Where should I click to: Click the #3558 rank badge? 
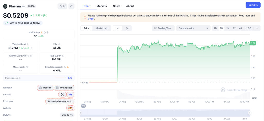click(x=31, y=6)
